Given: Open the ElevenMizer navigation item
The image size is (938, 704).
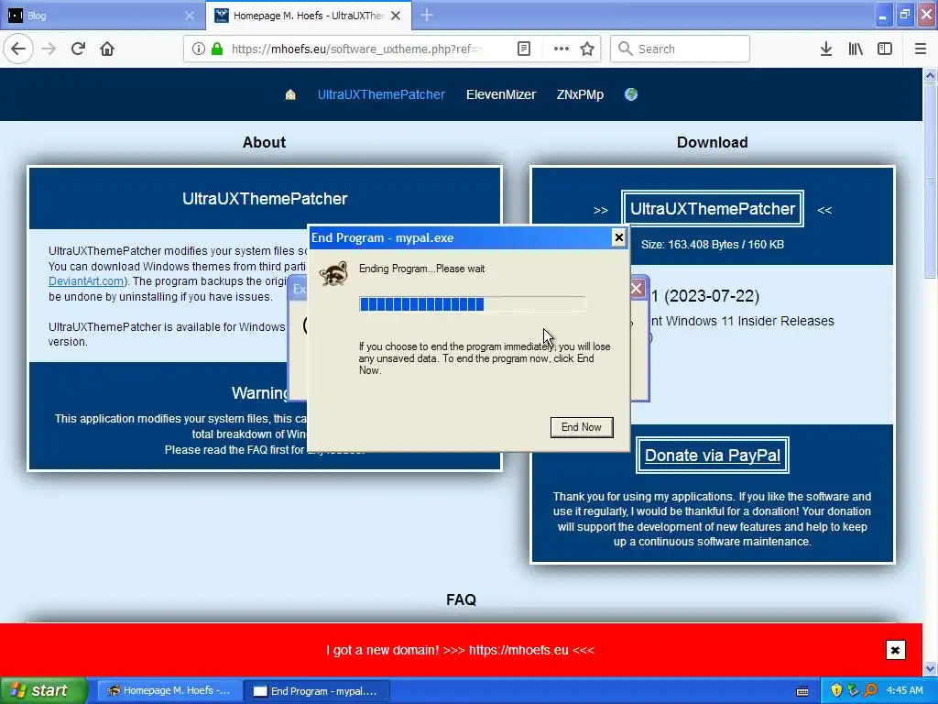Looking at the screenshot, I should (x=501, y=94).
